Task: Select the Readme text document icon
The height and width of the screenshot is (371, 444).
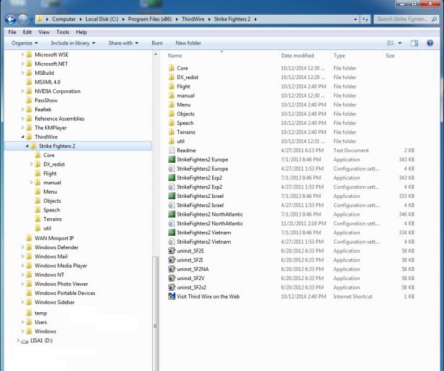Action: (171, 150)
